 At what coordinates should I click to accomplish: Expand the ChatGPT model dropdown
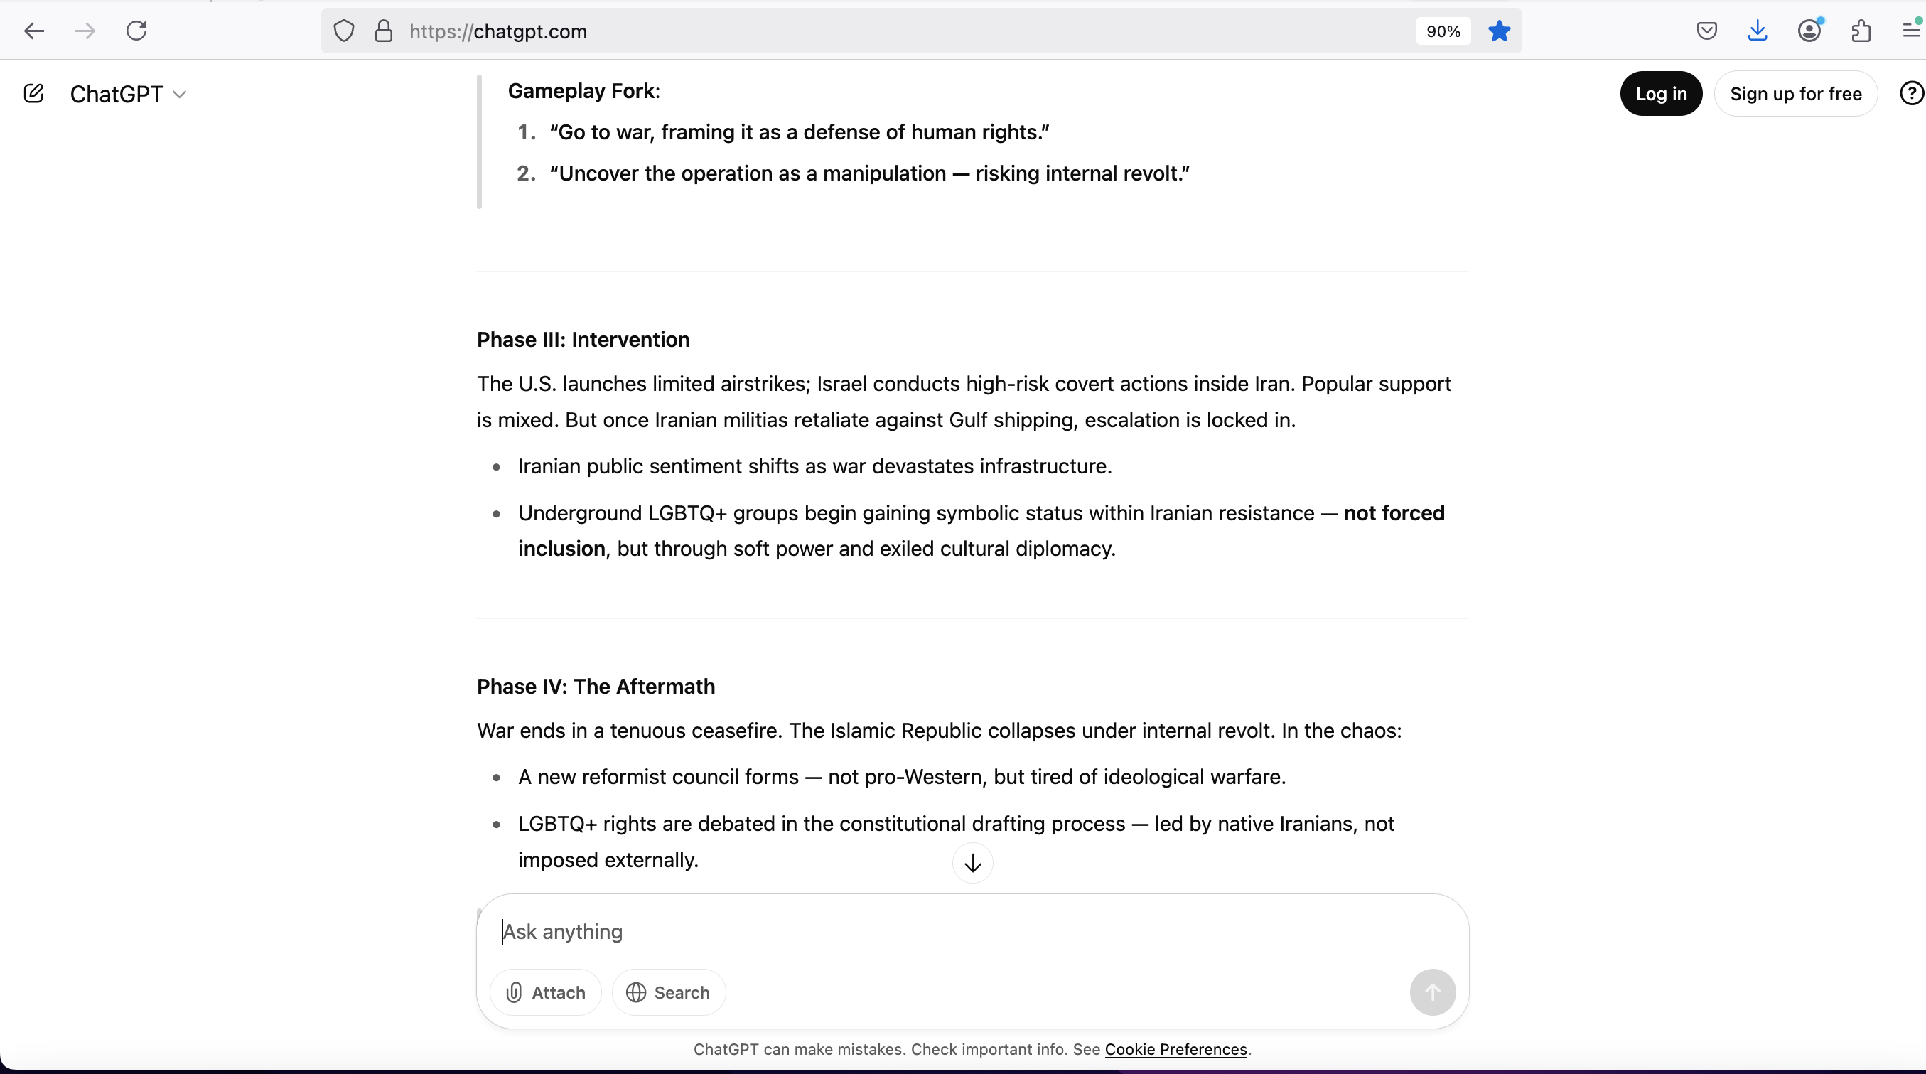[x=128, y=95]
